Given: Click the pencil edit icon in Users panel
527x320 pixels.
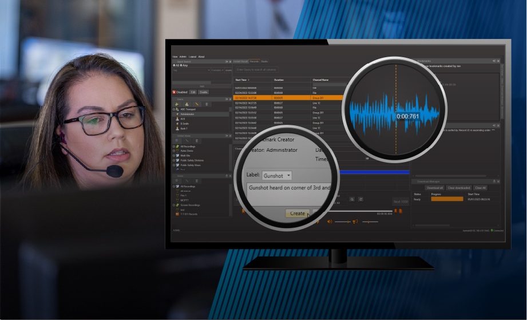Looking at the screenshot, I should coord(197,104).
